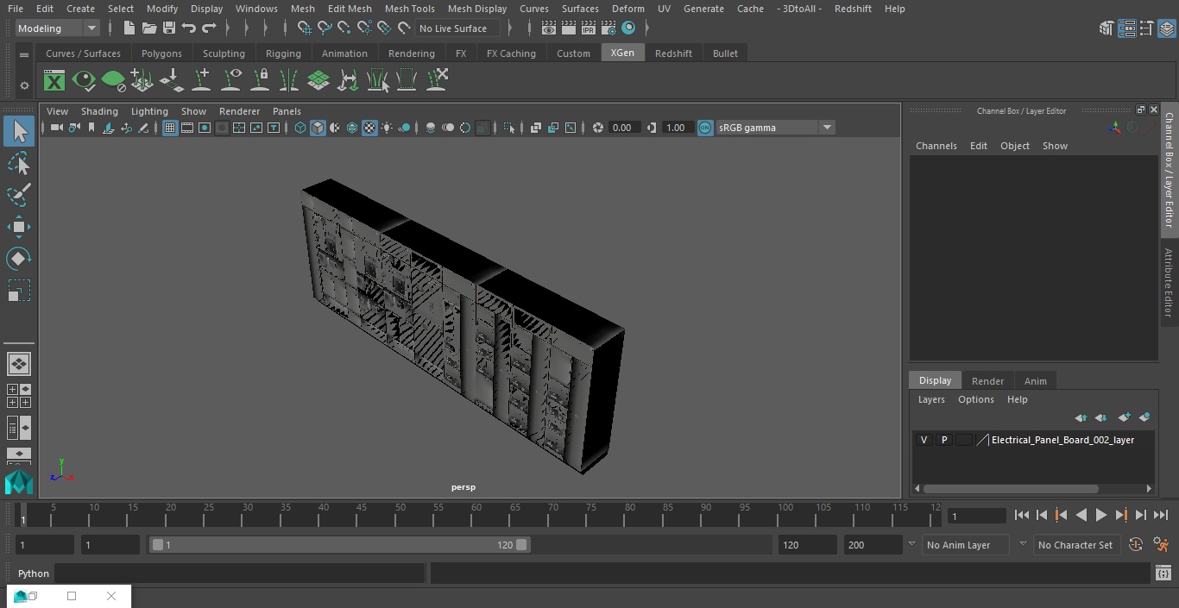Toggle sRGB gamma view transform button

[x=705, y=128]
